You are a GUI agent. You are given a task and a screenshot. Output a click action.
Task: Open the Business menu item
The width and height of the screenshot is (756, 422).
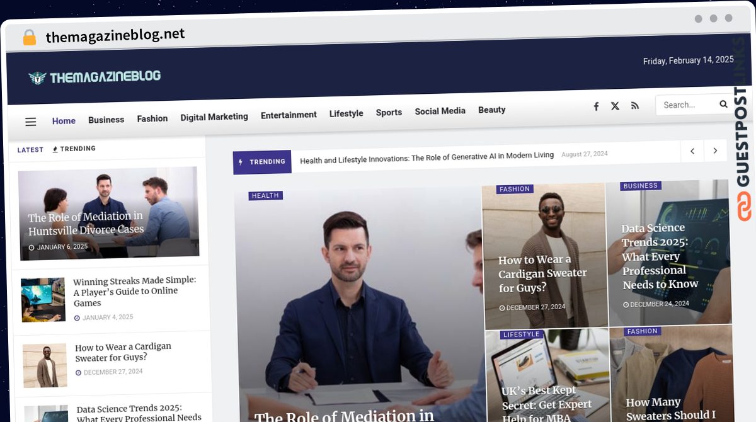coord(106,120)
